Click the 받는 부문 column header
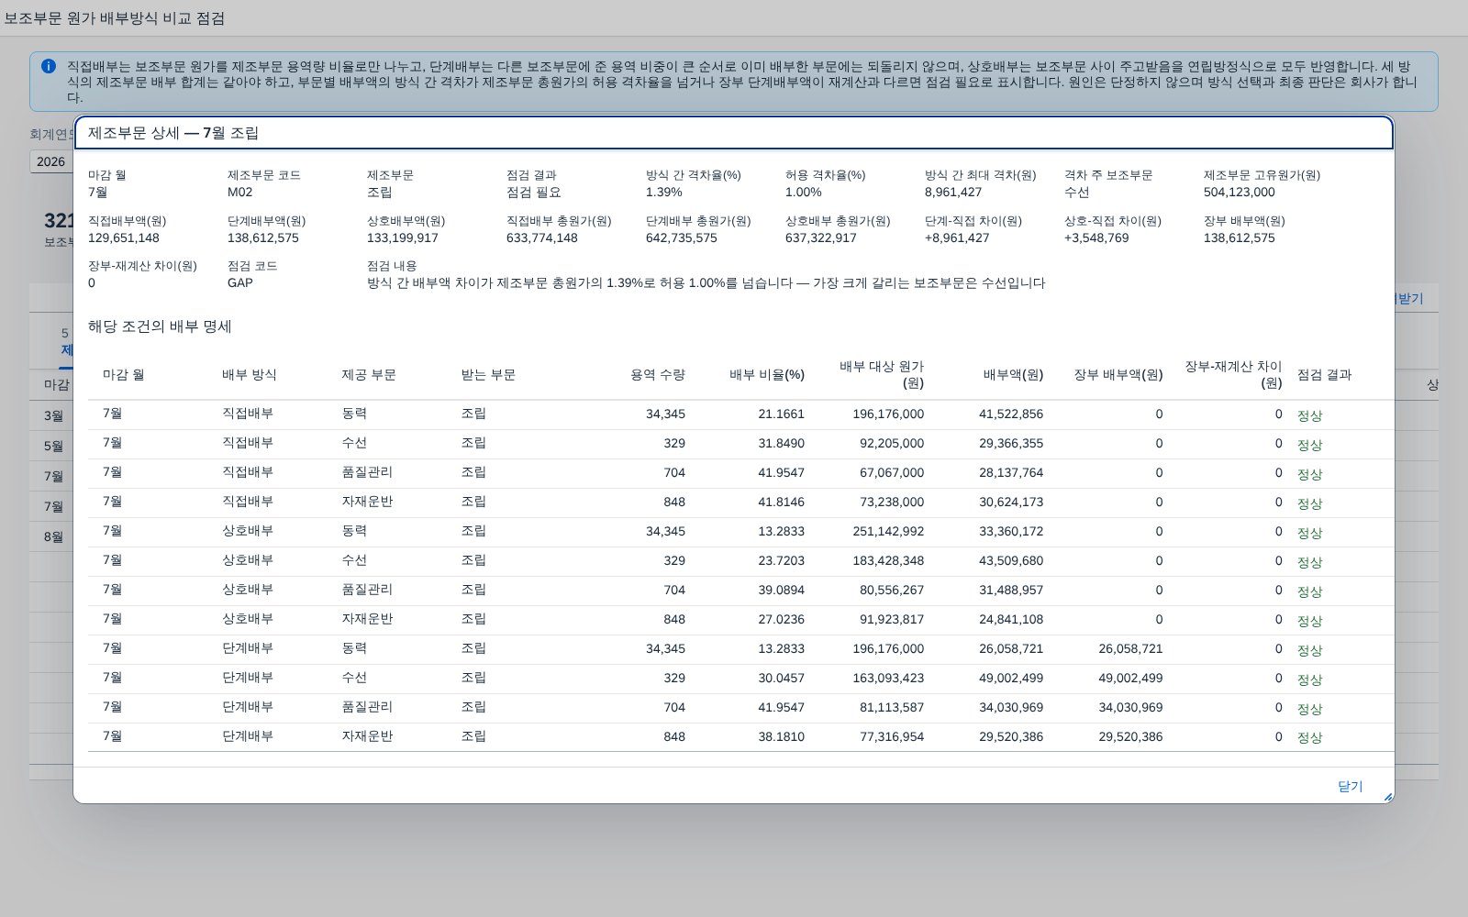The height and width of the screenshot is (917, 1468). pos(488,375)
